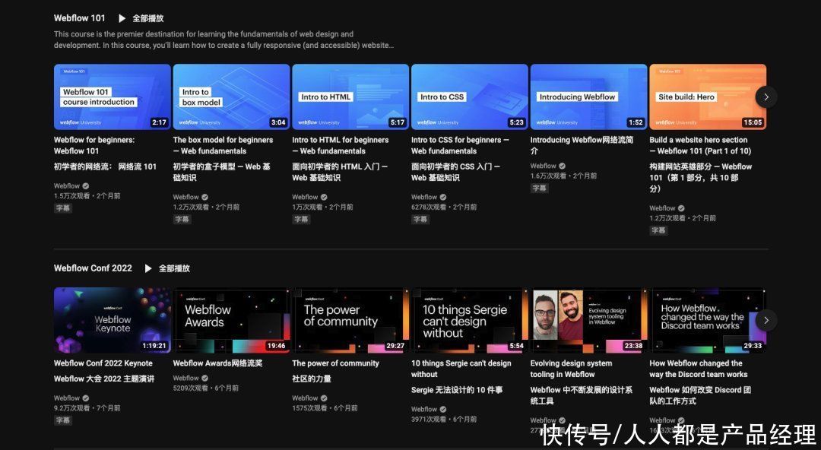The image size is (821, 450).
Task: Select the title 'The power of community'
Action: point(336,363)
